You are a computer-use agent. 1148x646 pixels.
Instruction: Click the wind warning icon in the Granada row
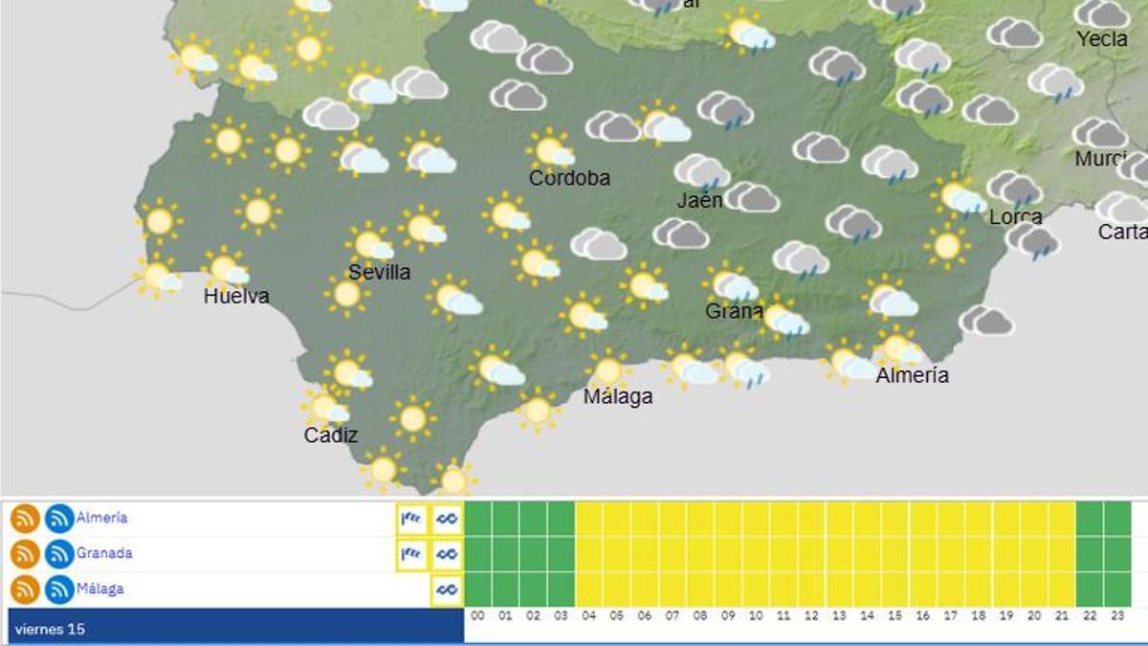click(x=412, y=554)
